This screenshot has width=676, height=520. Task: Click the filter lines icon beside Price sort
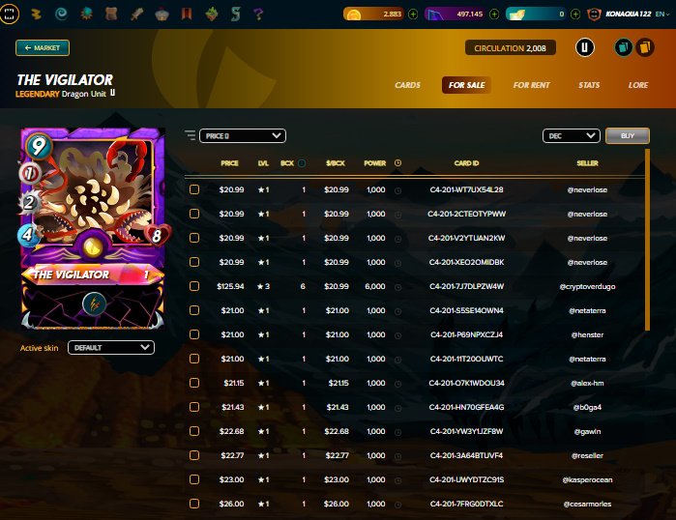(x=191, y=135)
